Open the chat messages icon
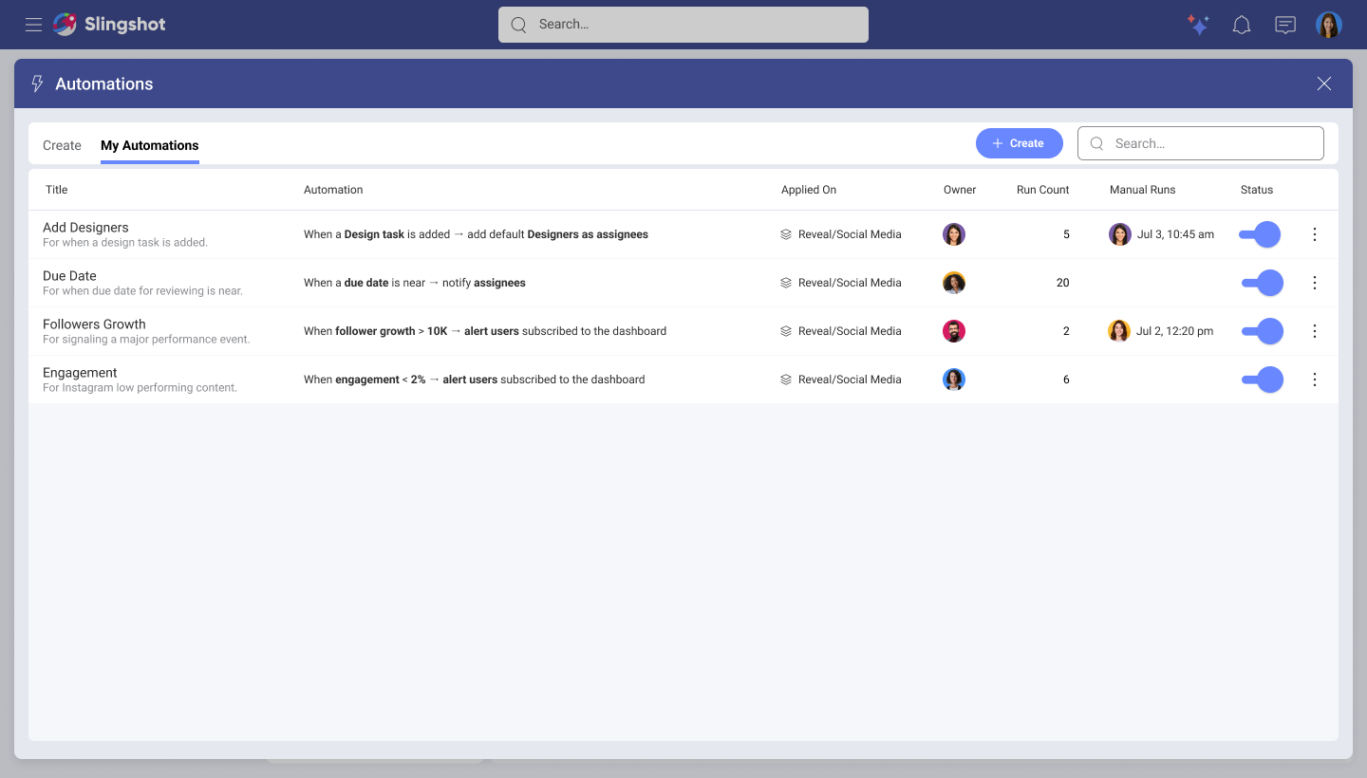1367x778 pixels. tap(1285, 25)
